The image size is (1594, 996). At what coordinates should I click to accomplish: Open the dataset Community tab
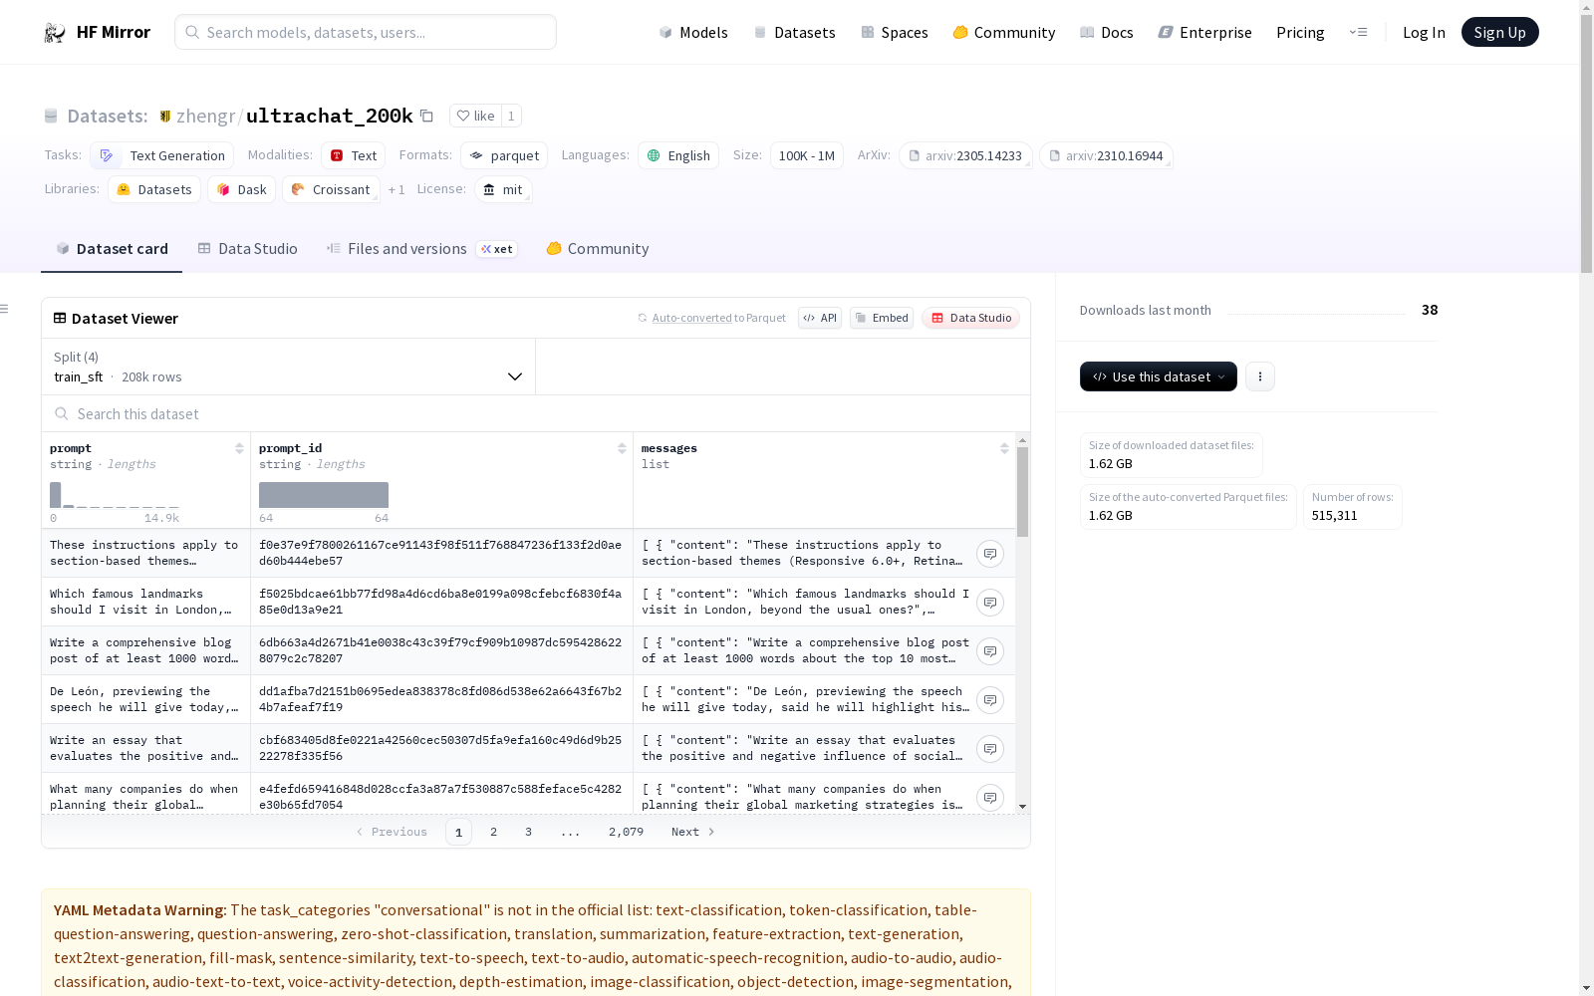pos(598,249)
